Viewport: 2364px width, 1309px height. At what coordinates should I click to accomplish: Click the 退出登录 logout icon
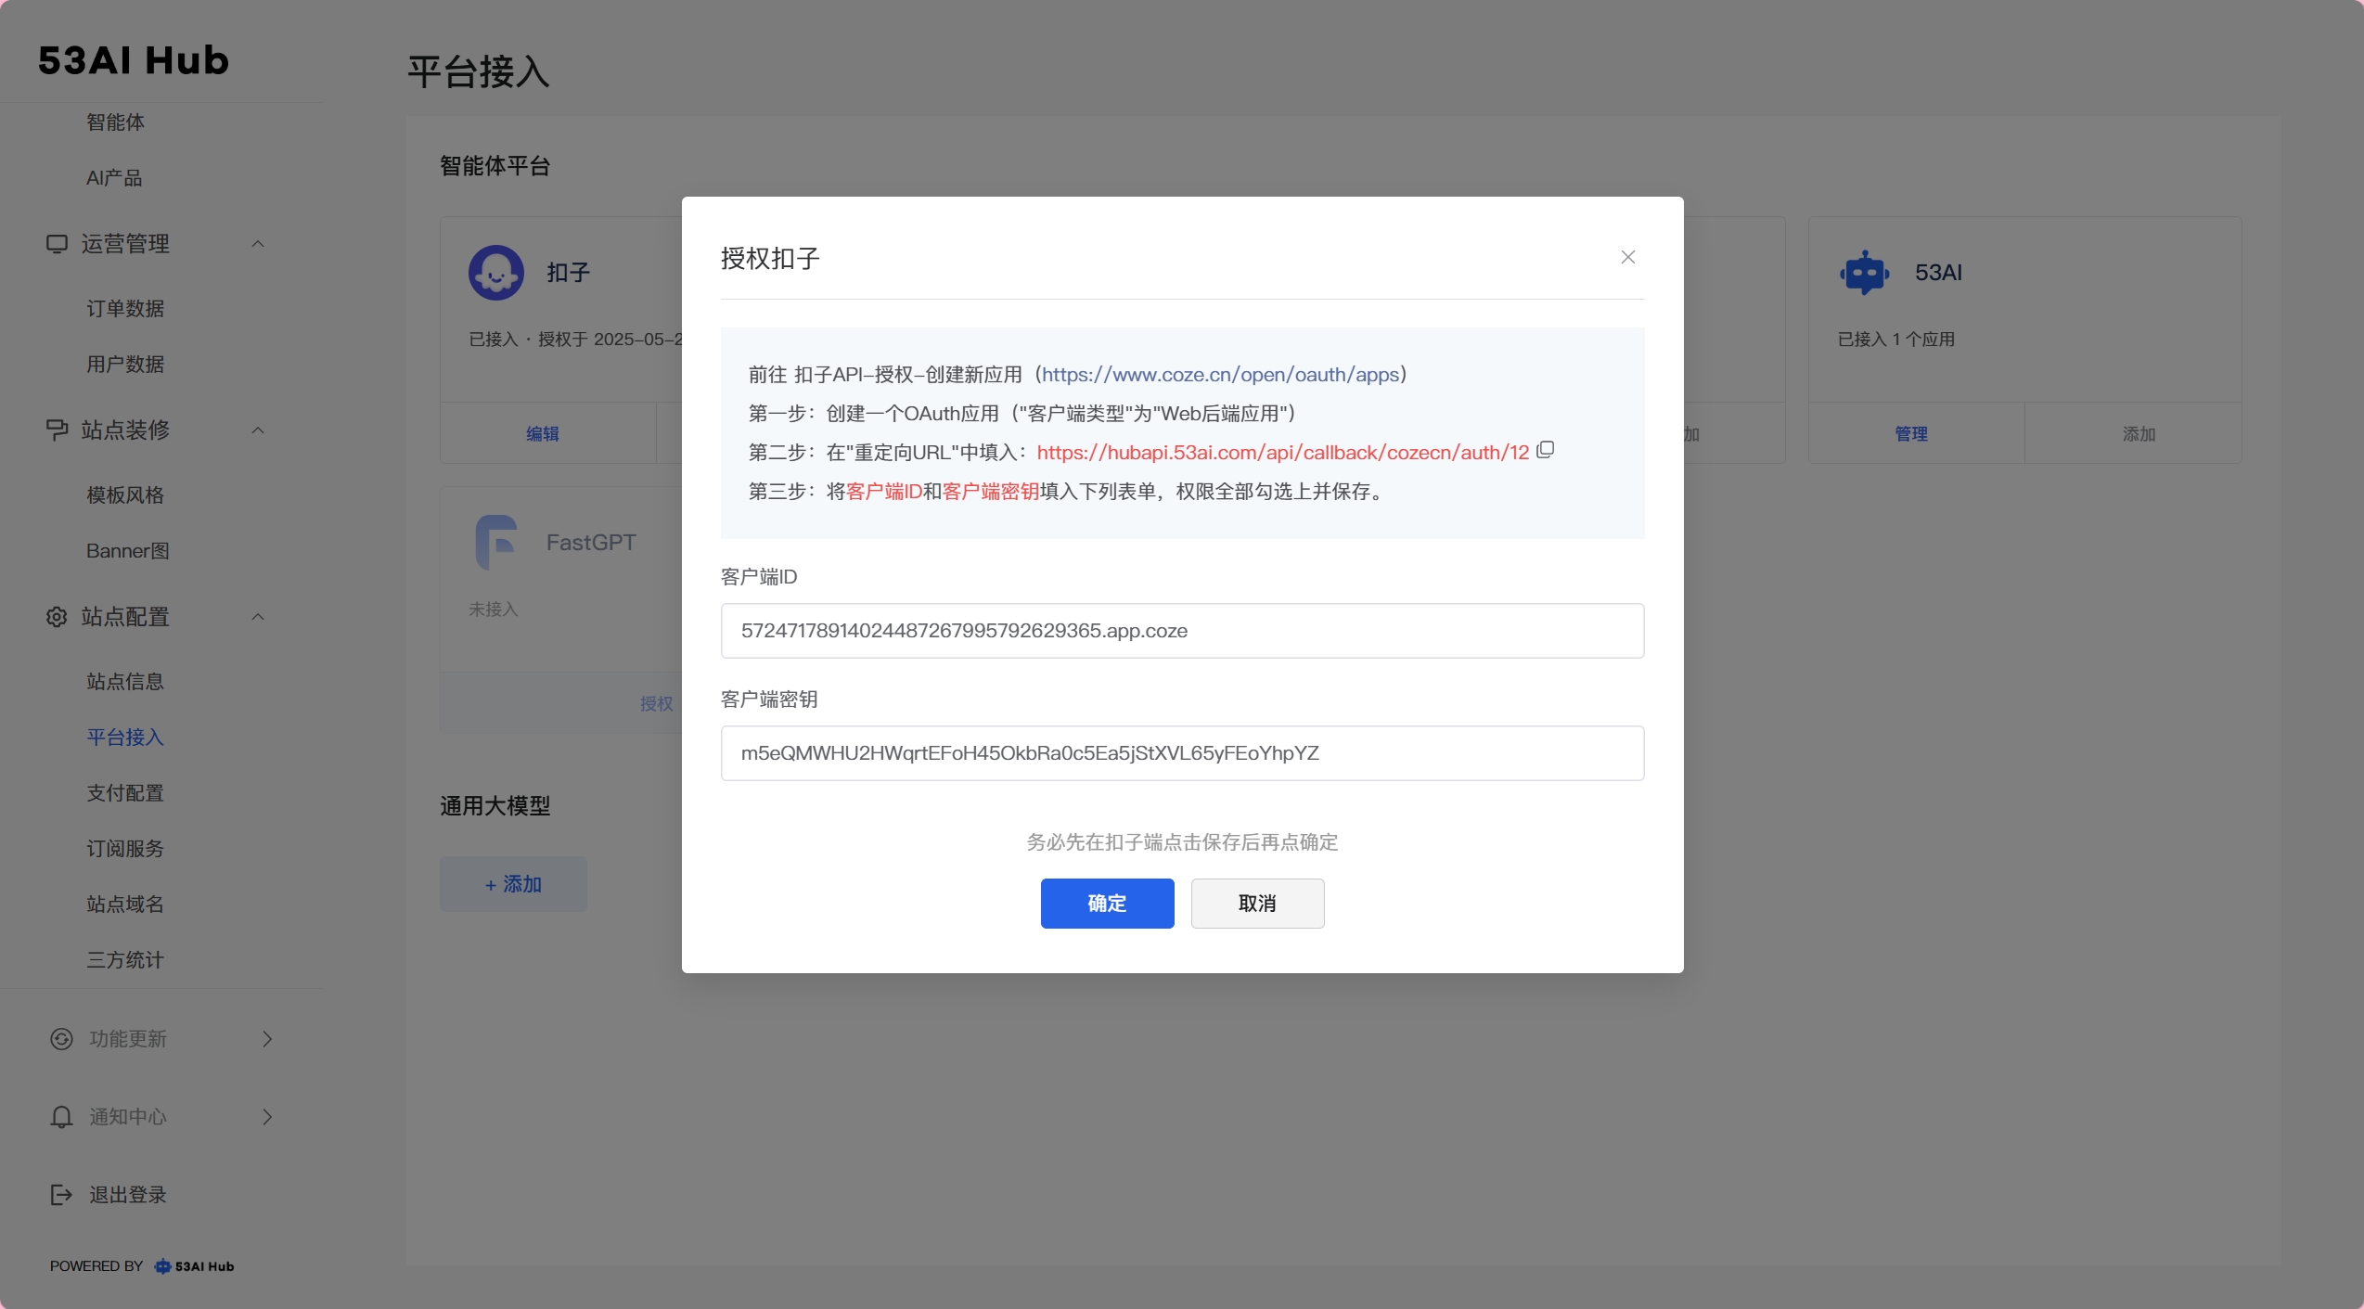(61, 1195)
